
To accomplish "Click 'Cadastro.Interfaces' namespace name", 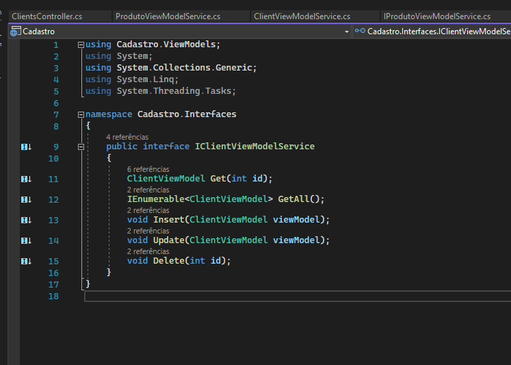I will click(x=187, y=114).
